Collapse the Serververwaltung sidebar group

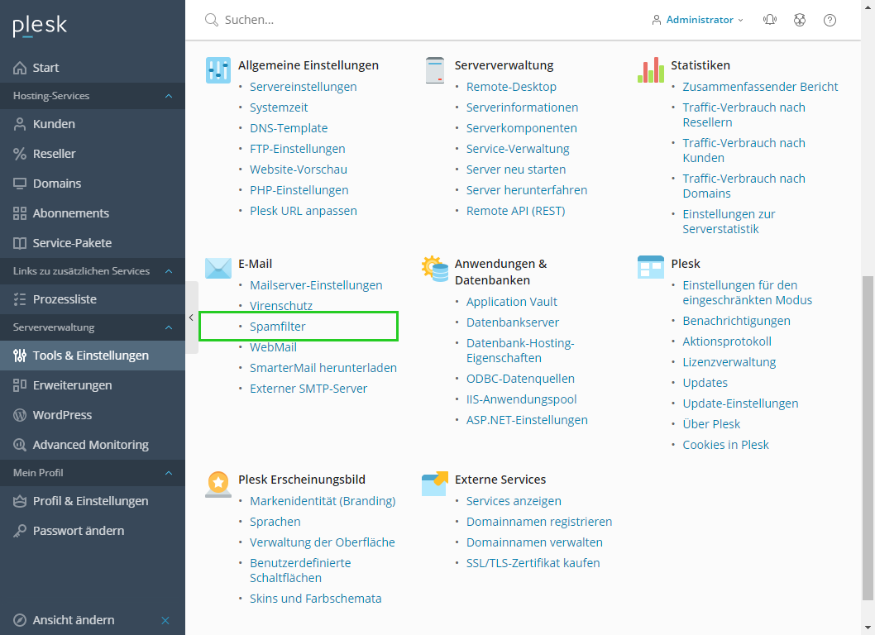click(169, 327)
